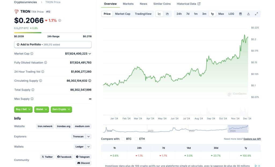Click the left handle of chart range selector
Image resolution: width=275 pixels, height=167 pixels.
pyautogui.click(x=228, y=129)
